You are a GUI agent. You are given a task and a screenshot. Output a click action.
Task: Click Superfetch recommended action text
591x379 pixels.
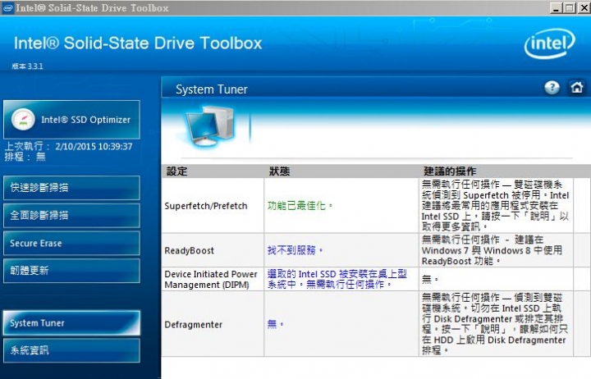(x=495, y=205)
